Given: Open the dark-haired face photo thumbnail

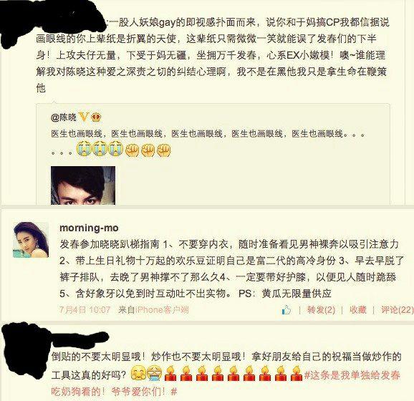Looking at the screenshot, I should point(83,185).
